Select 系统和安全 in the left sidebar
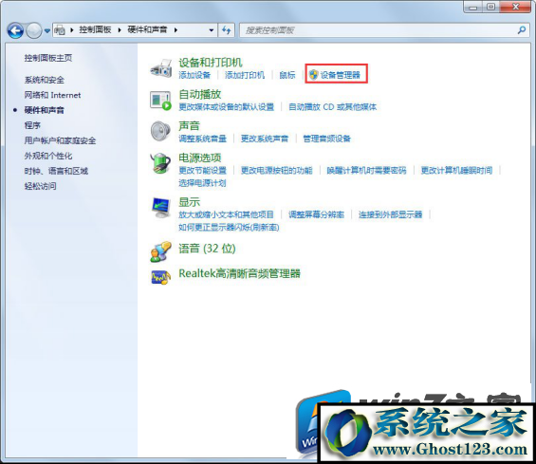This screenshot has width=536, height=464. (44, 80)
